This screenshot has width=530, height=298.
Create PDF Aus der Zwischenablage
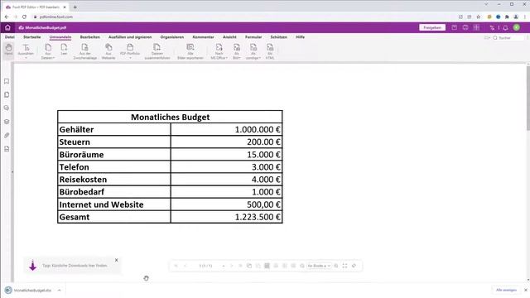pos(84,51)
